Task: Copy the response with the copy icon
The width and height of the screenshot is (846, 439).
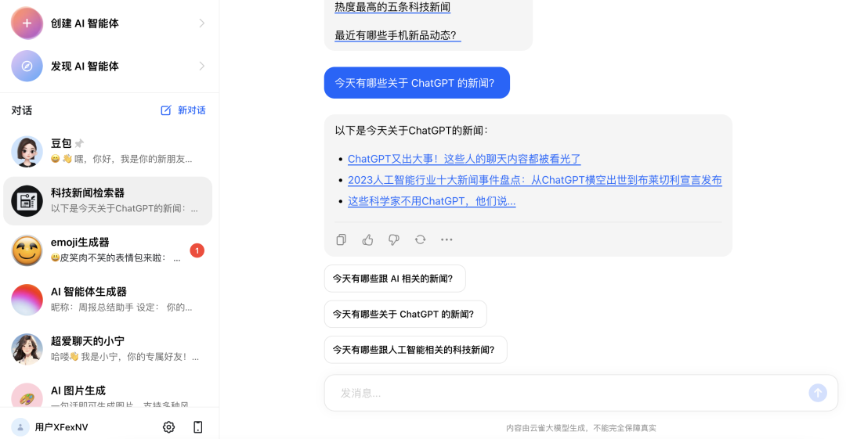Action: coord(341,239)
